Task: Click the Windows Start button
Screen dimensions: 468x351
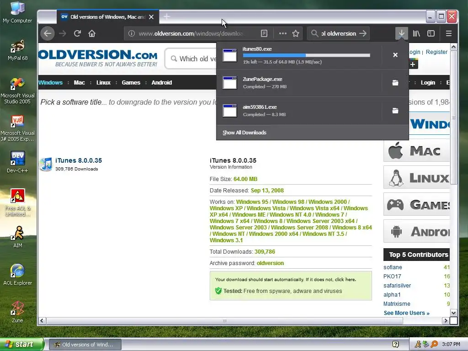Action: (x=21, y=344)
